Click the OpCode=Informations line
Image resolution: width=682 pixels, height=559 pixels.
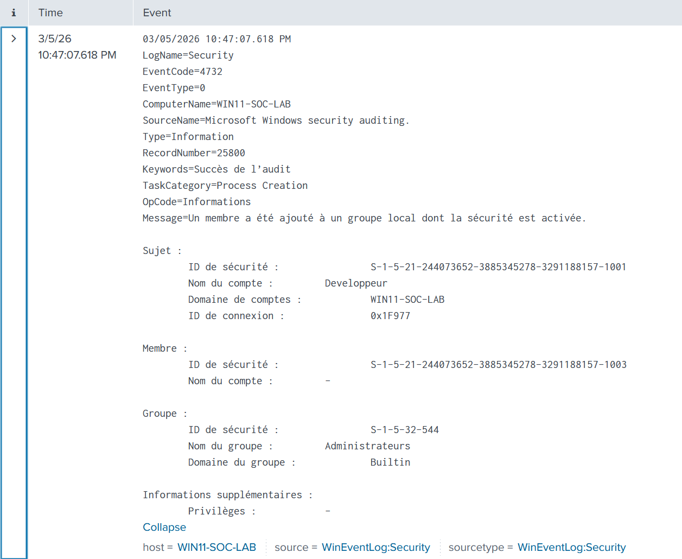[x=196, y=202]
